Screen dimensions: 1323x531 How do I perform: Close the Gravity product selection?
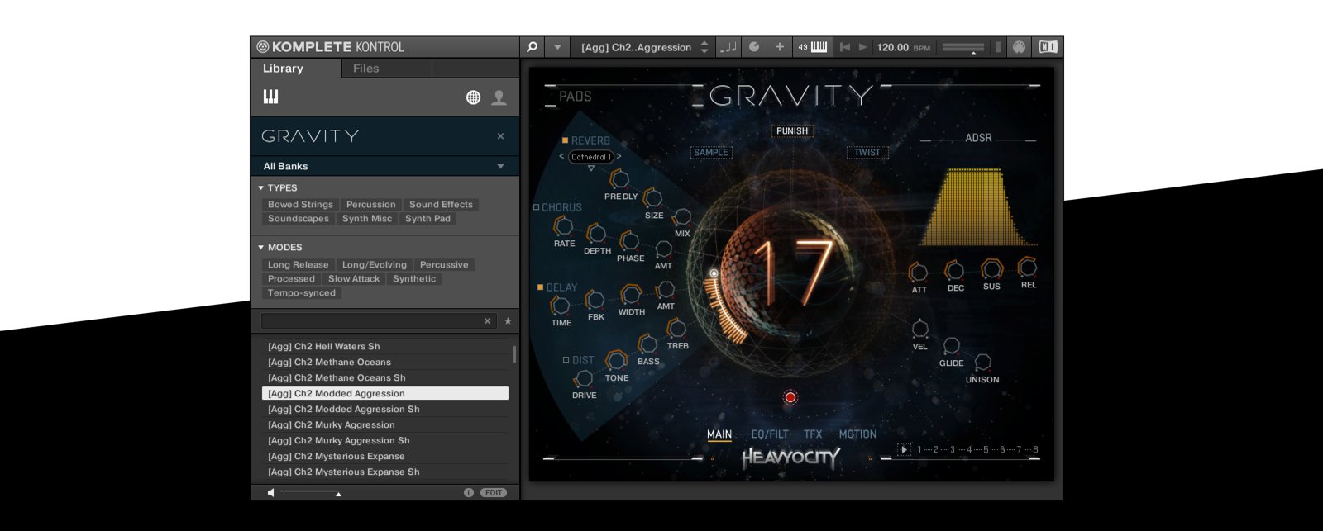click(x=500, y=136)
